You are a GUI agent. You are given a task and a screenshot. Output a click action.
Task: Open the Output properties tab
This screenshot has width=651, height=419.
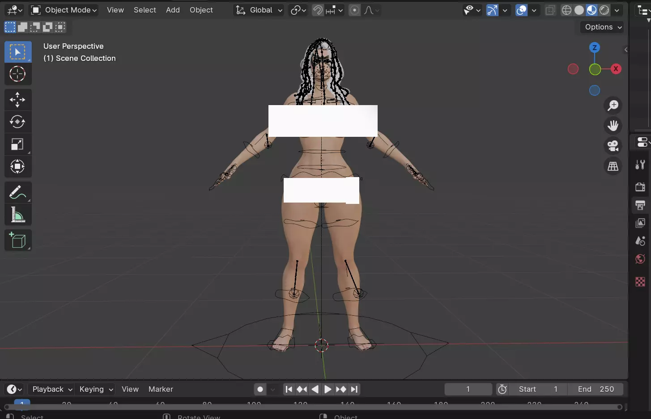pos(640,205)
